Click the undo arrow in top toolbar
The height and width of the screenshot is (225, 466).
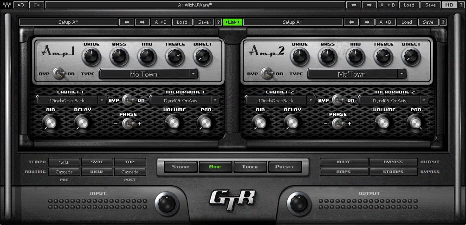[x=21, y=5]
